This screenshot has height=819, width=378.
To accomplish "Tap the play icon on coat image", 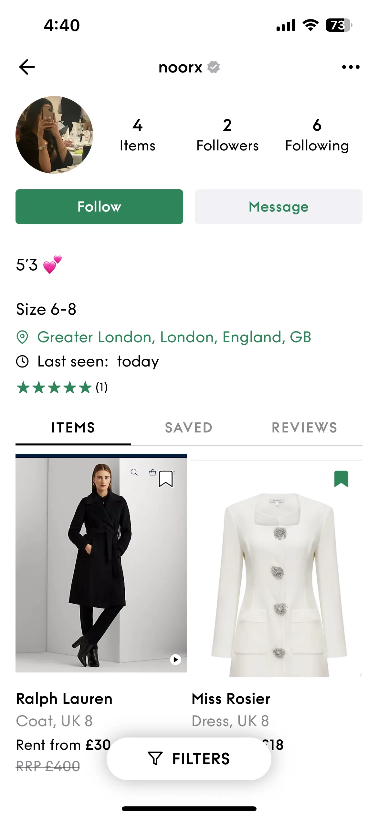I will point(175,660).
